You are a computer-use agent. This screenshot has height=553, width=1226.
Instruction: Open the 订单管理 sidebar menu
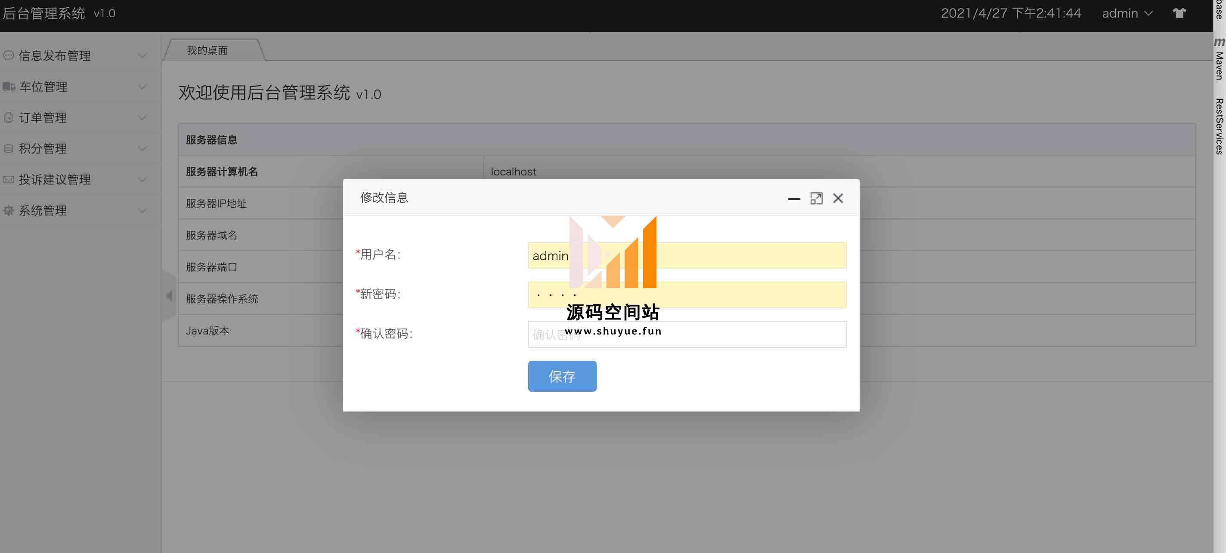[x=80, y=117]
